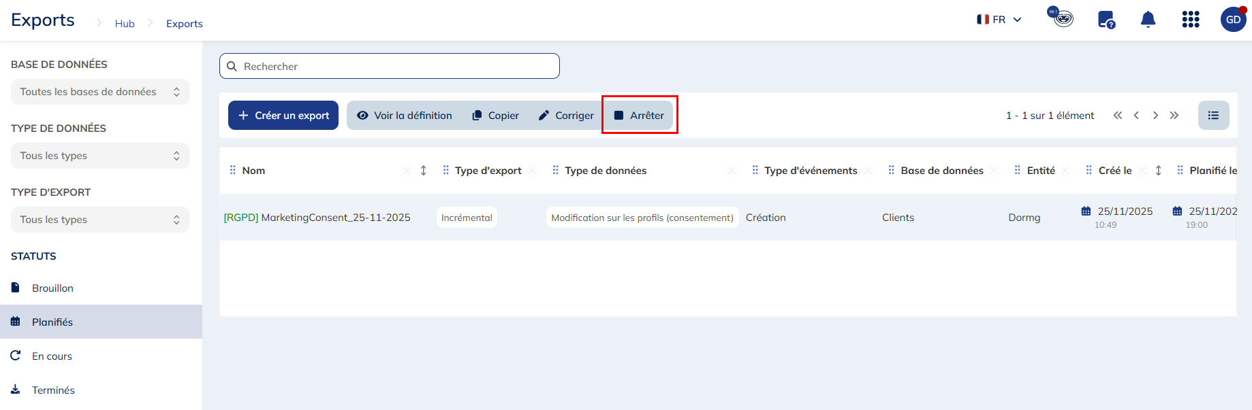Open the GD user avatar menu
The width and height of the screenshot is (1252, 410).
pos(1233,20)
